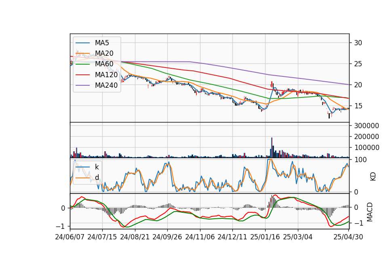Click the MA20 legend label

click(x=104, y=53)
